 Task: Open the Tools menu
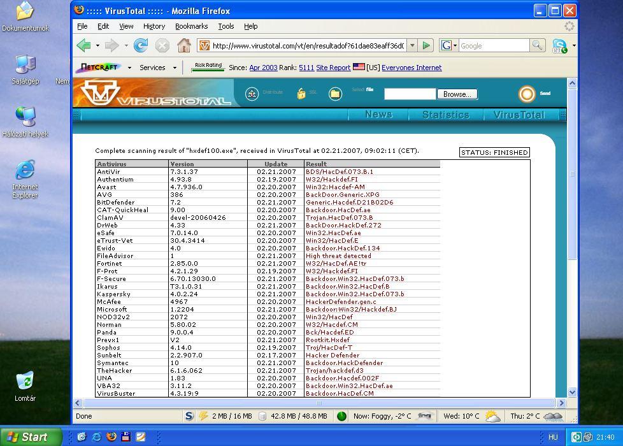click(x=226, y=26)
